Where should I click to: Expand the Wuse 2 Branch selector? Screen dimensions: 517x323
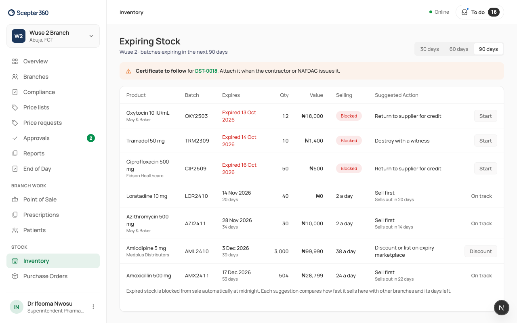tap(53, 36)
